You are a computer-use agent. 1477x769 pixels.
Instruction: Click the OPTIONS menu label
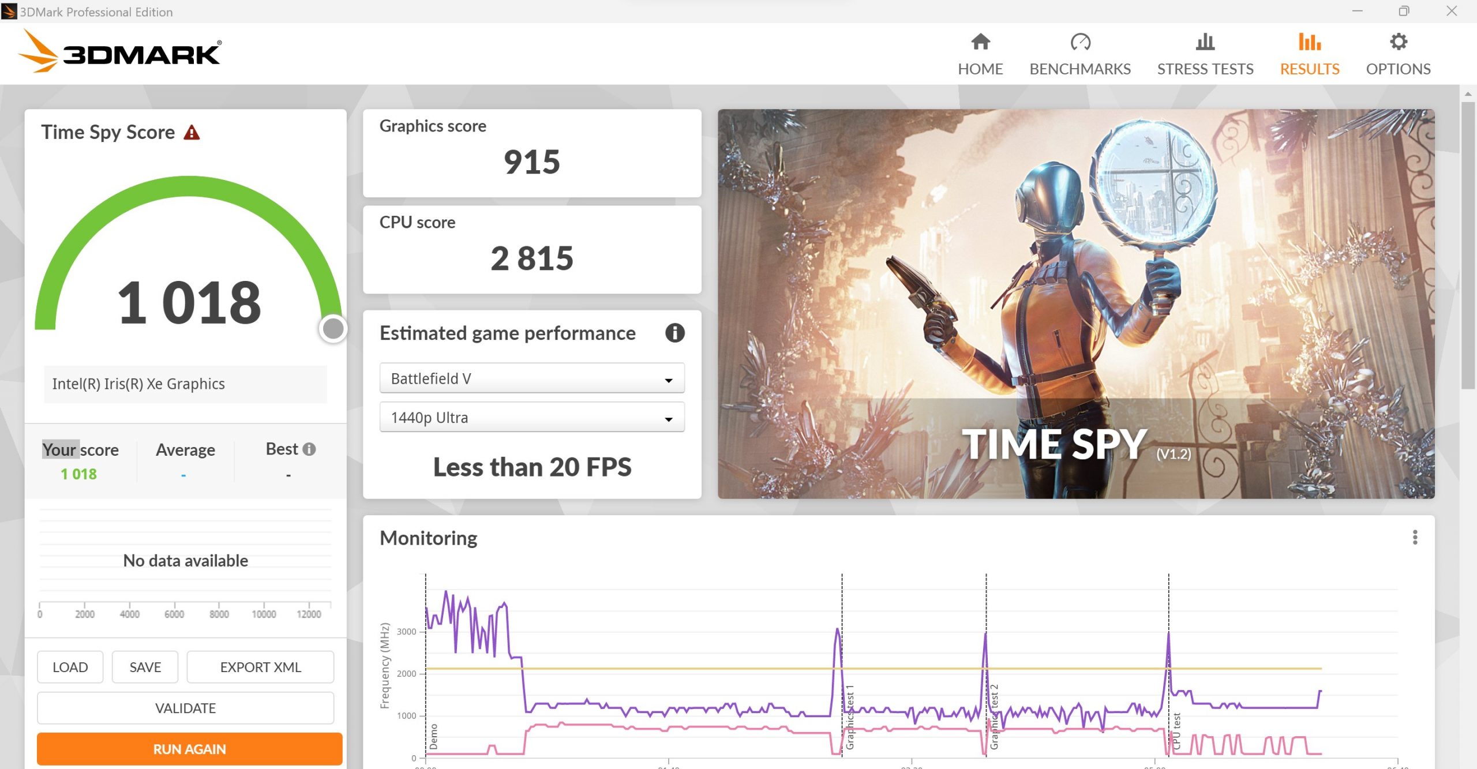(1398, 69)
